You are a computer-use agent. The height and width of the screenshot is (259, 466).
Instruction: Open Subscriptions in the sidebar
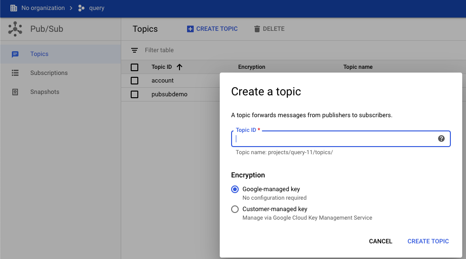(60, 73)
